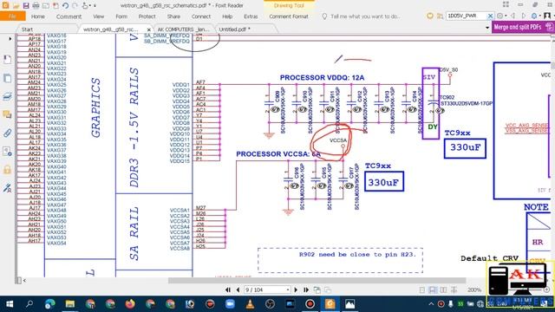Open the Help ribbon tab

pyautogui.click(x=227, y=16)
